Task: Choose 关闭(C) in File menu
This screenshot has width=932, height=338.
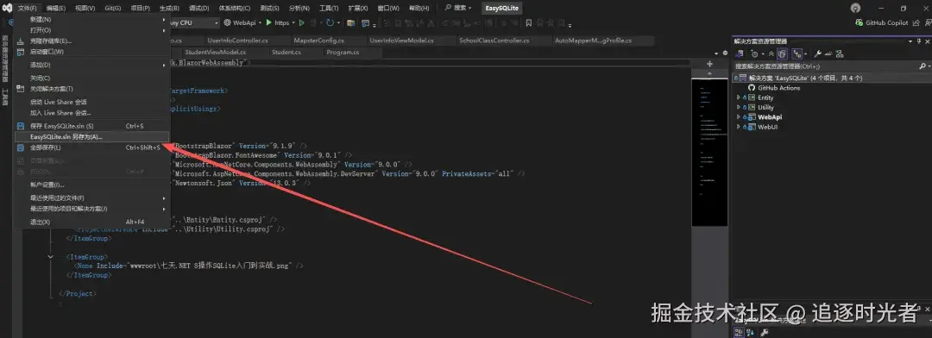Action: click(x=91, y=78)
